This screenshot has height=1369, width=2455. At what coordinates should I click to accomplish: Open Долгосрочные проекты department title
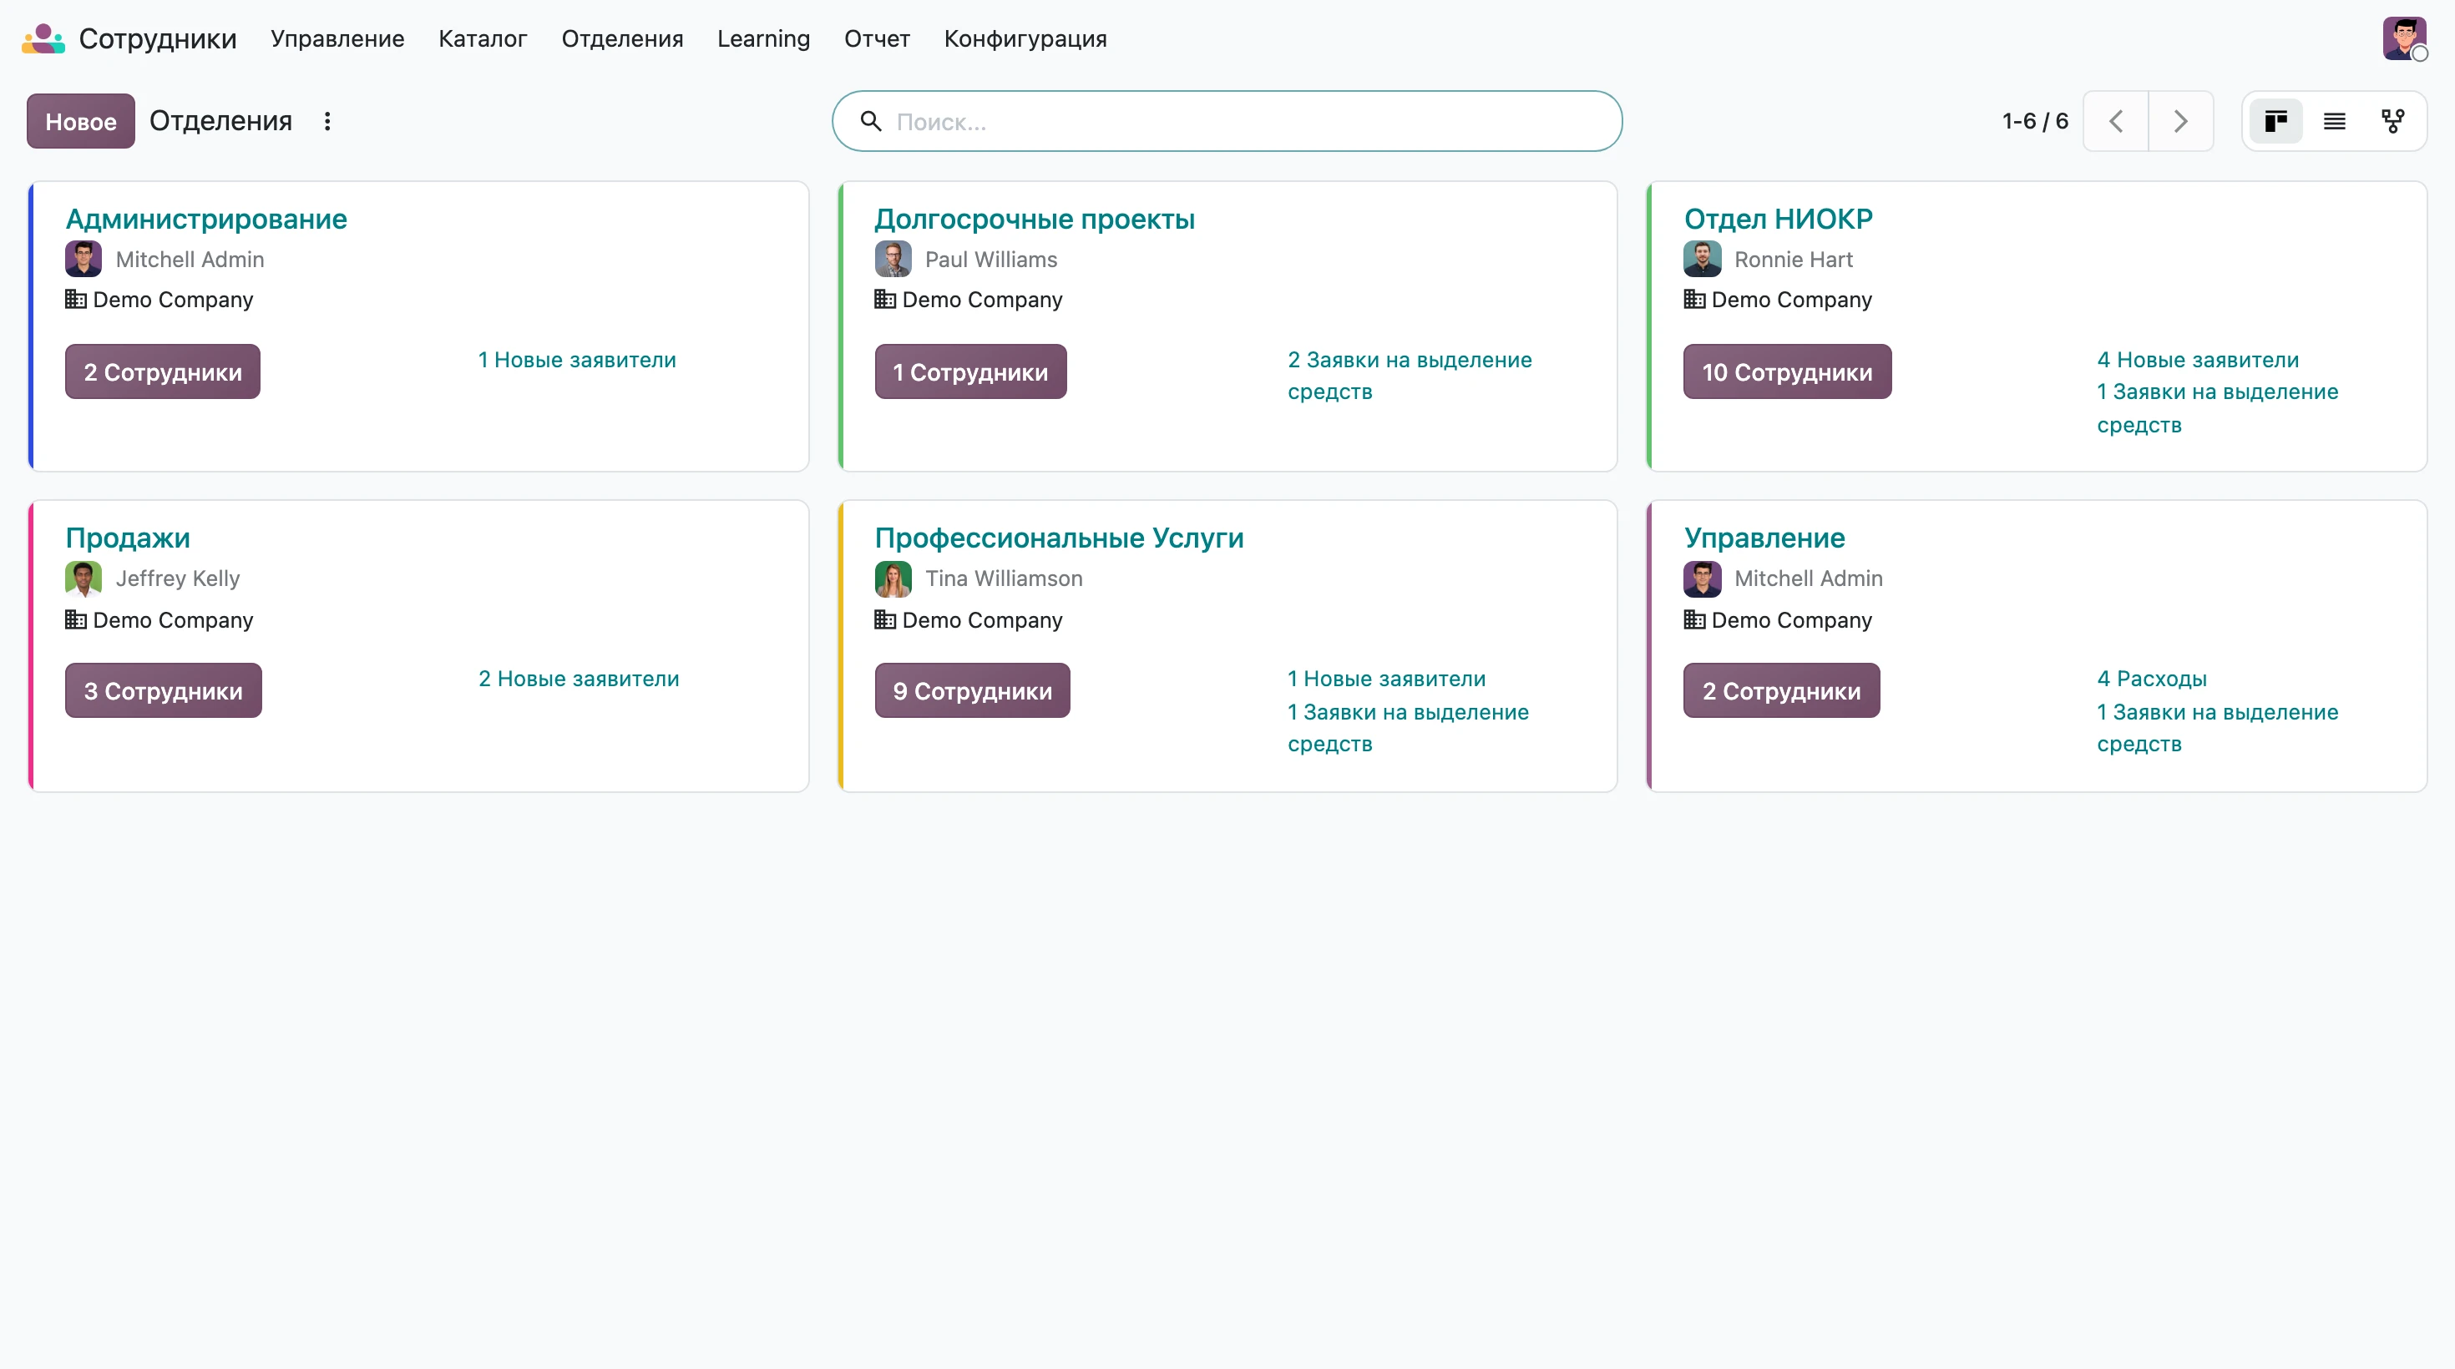[x=1034, y=219]
